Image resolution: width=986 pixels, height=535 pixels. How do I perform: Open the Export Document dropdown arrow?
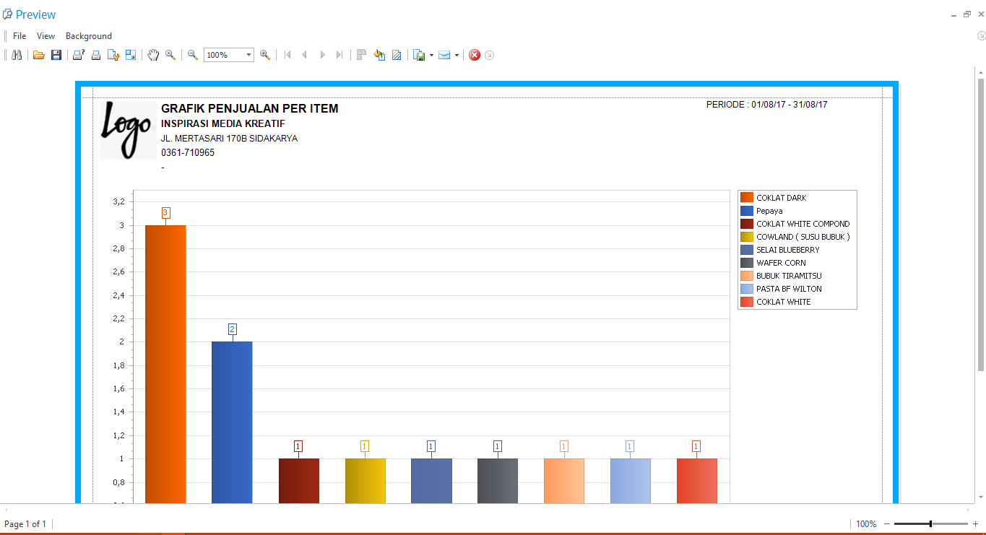click(431, 55)
